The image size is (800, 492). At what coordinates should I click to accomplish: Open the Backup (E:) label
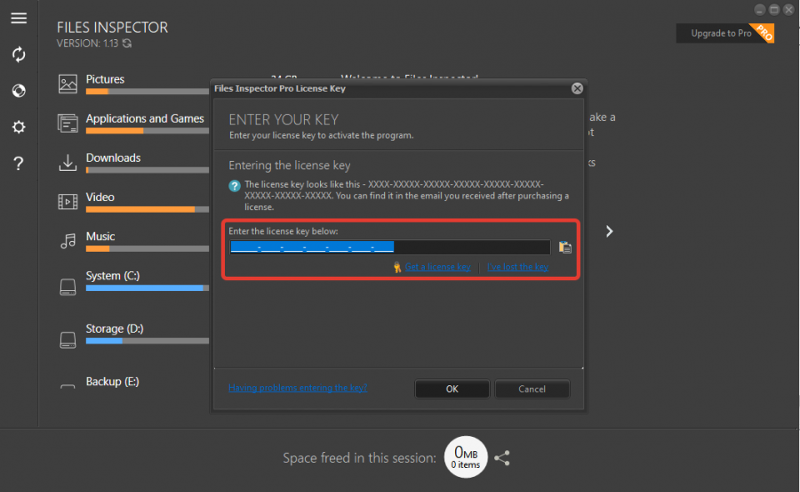click(112, 382)
